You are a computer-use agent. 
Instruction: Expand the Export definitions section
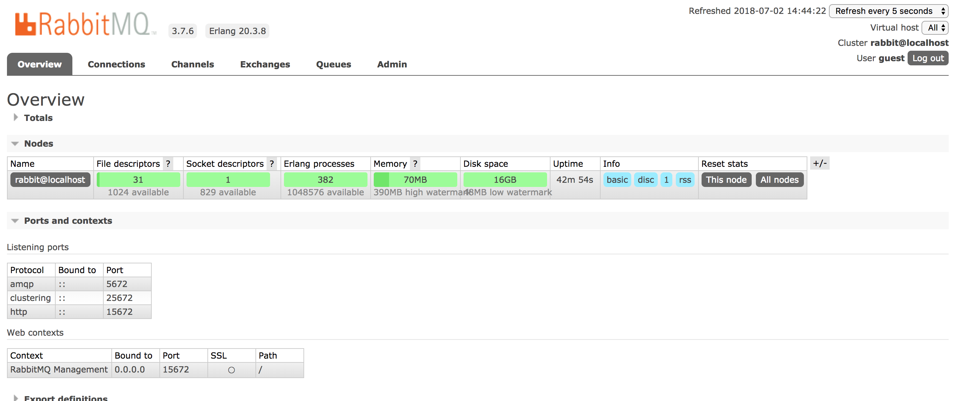click(x=65, y=397)
